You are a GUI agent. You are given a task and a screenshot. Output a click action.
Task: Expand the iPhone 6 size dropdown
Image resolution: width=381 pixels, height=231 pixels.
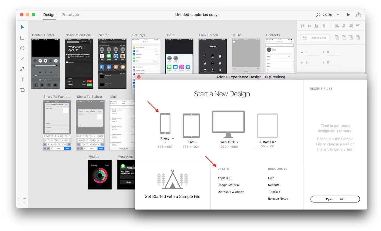pos(173,139)
